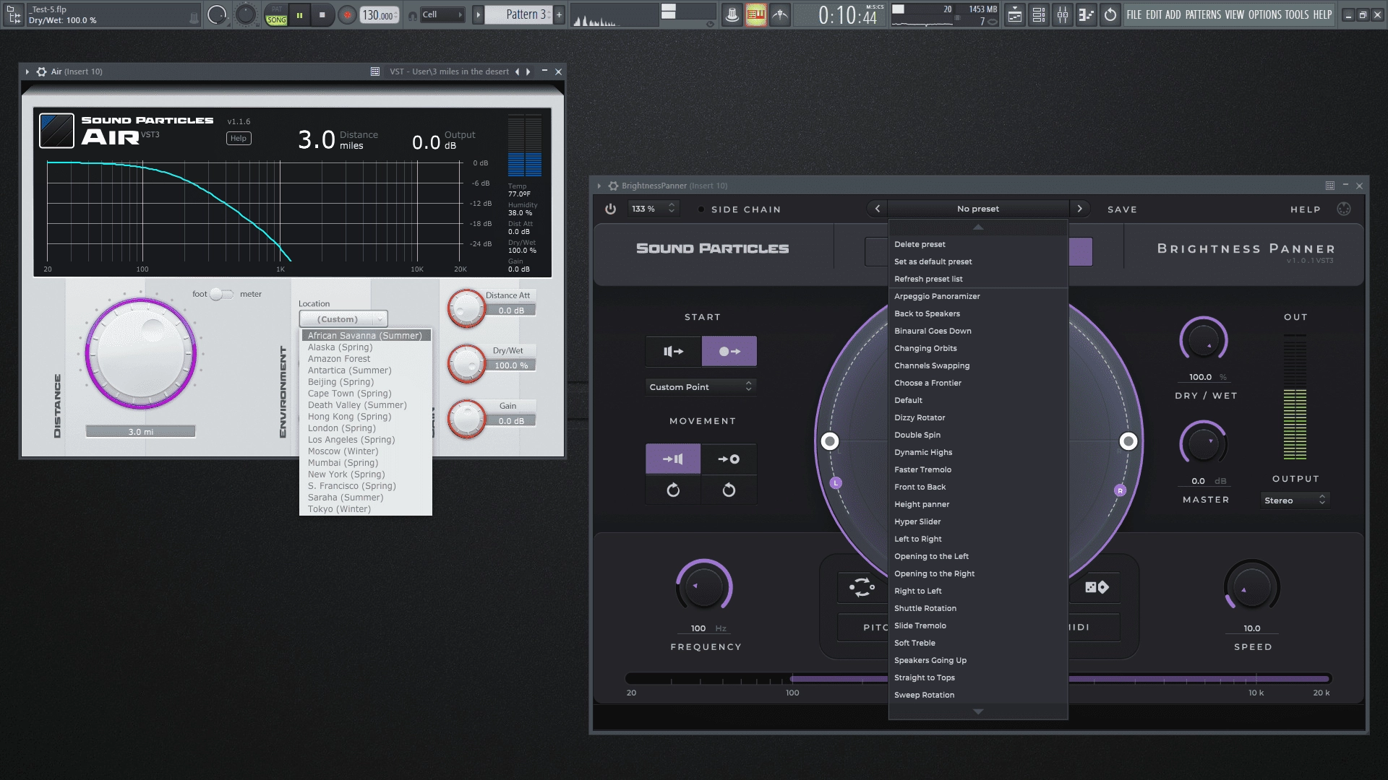Viewport: 1388px width, 780px height.
Task: Select African Savanna (Summer) location
Action: [366, 335]
